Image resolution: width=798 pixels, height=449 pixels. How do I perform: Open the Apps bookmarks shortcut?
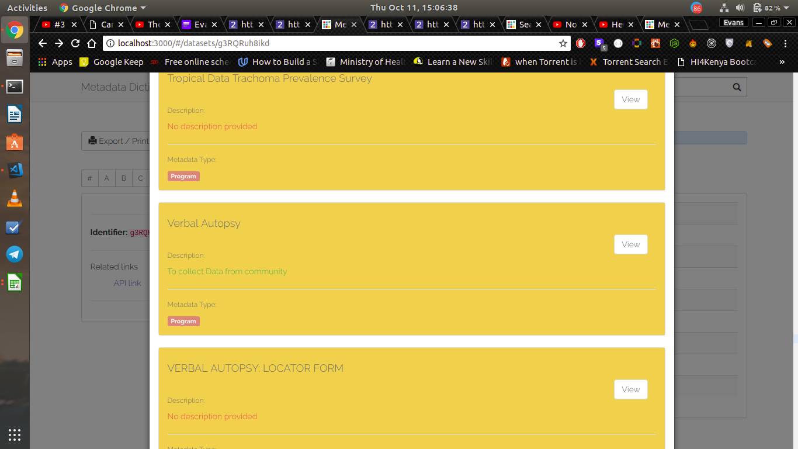55,61
